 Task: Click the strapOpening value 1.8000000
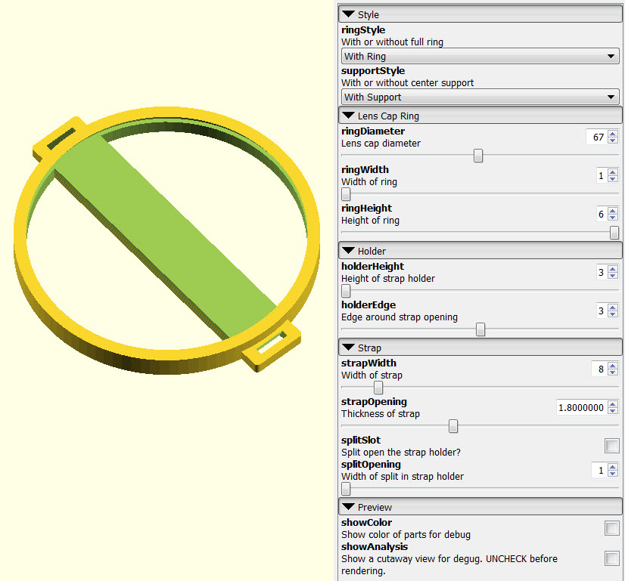pyautogui.click(x=582, y=407)
